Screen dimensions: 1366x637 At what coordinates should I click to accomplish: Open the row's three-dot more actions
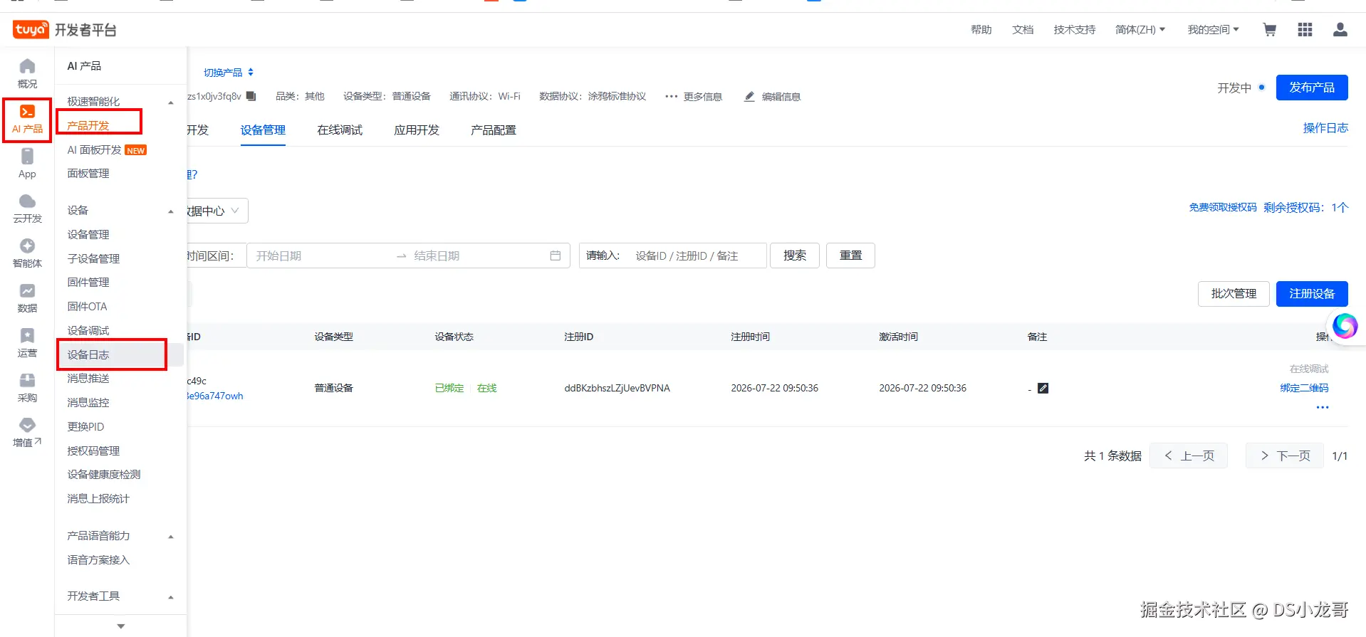click(1323, 408)
